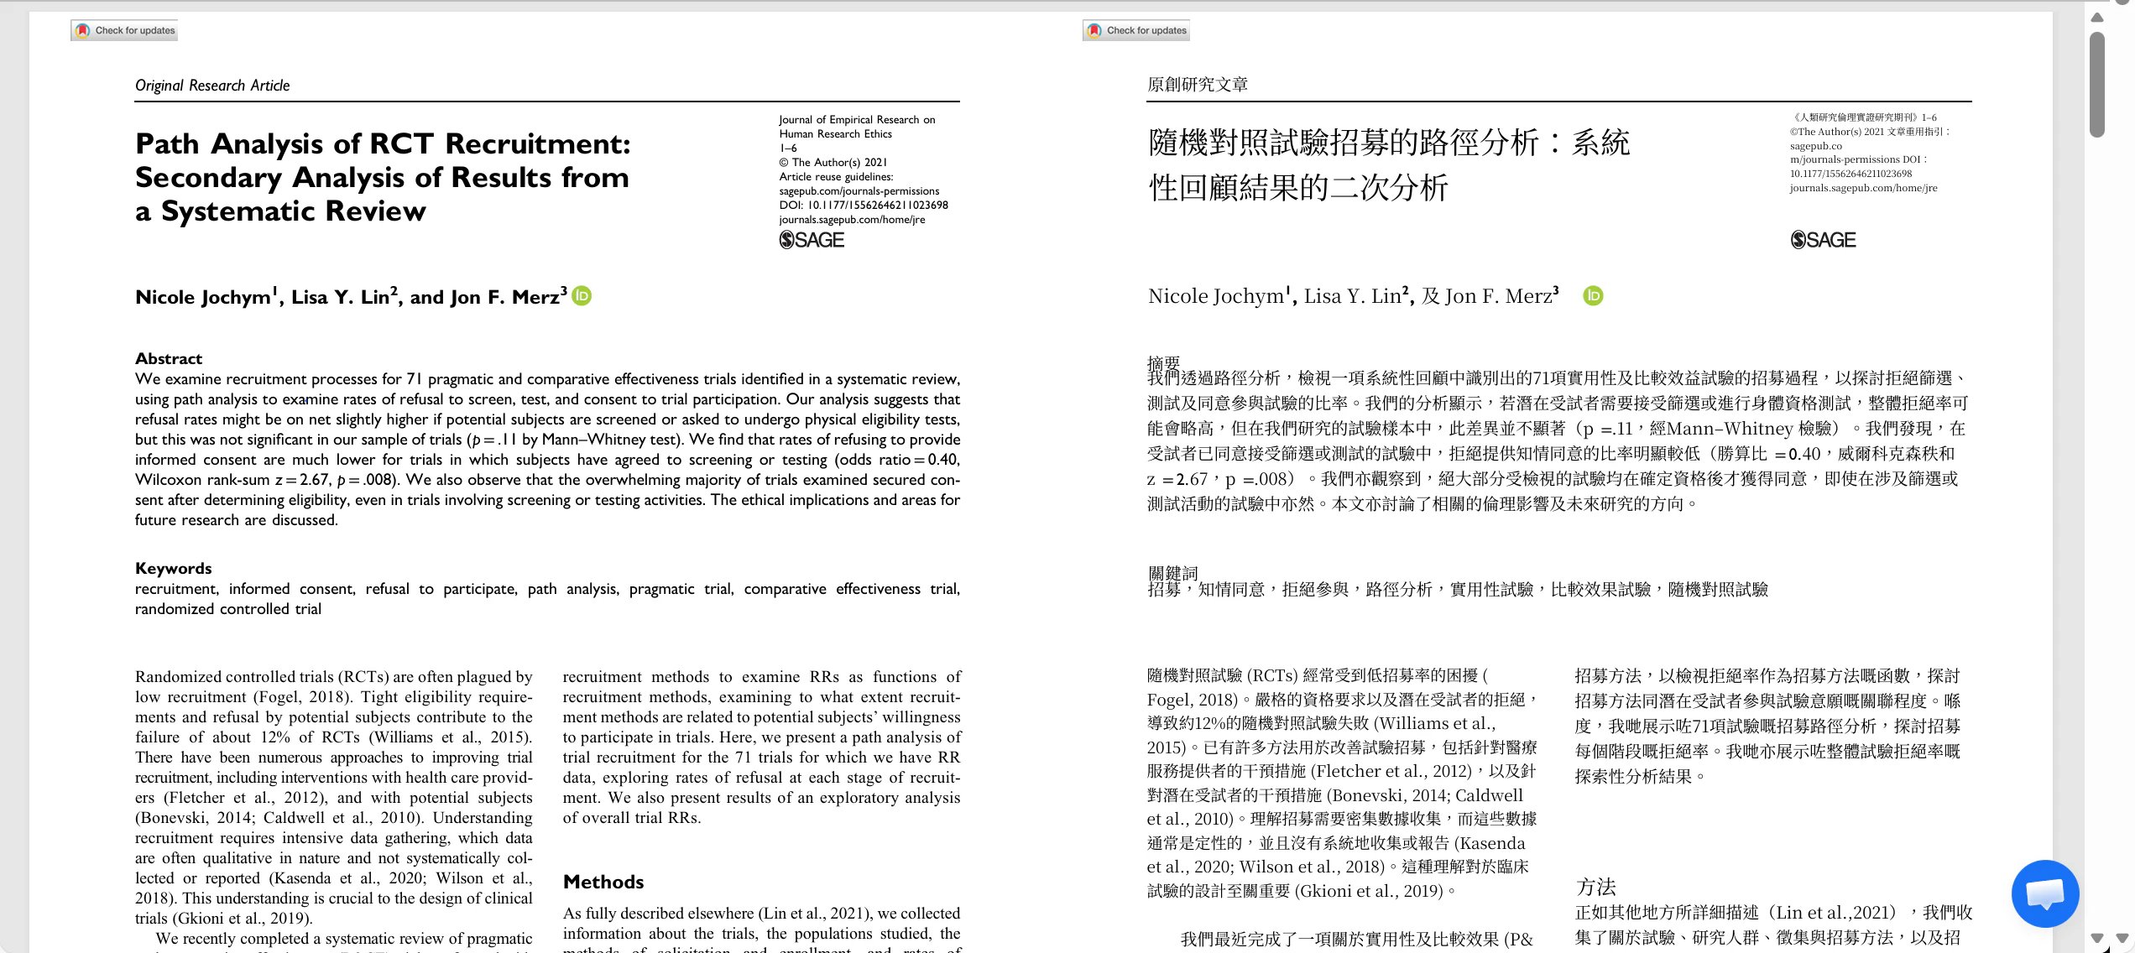Click ORCID icon beside Chinese author line
The image size is (2135, 953).
pos(1593,296)
